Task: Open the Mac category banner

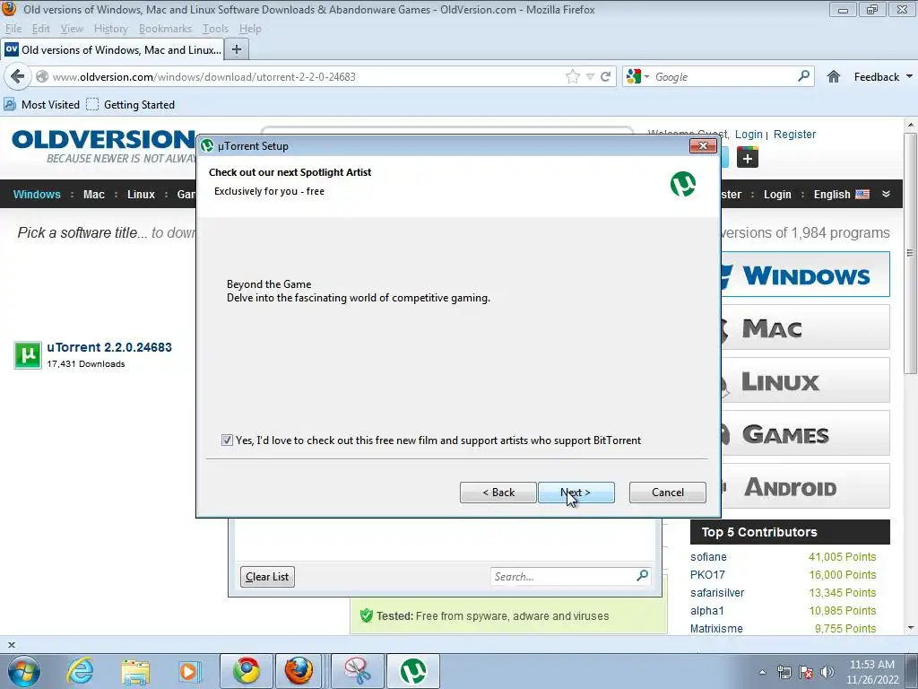Action: pos(806,327)
